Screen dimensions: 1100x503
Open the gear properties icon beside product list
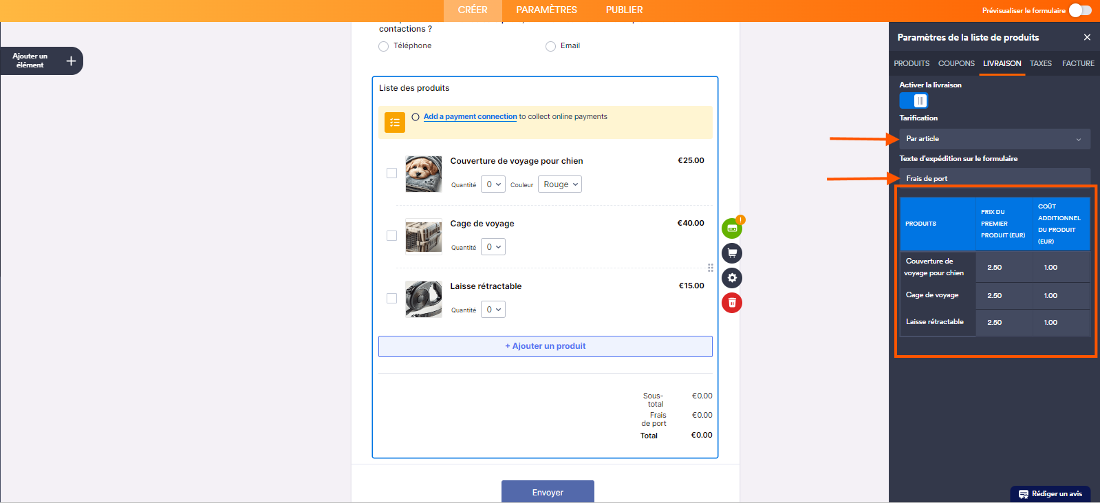[732, 278]
